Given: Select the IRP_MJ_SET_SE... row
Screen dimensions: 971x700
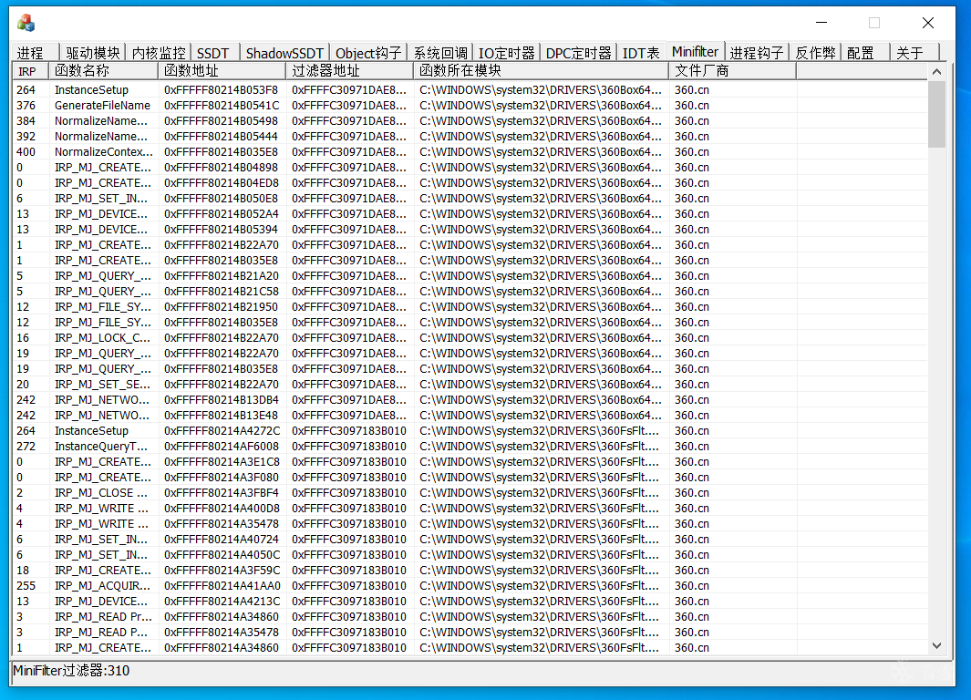Looking at the screenshot, I should coord(470,385).
